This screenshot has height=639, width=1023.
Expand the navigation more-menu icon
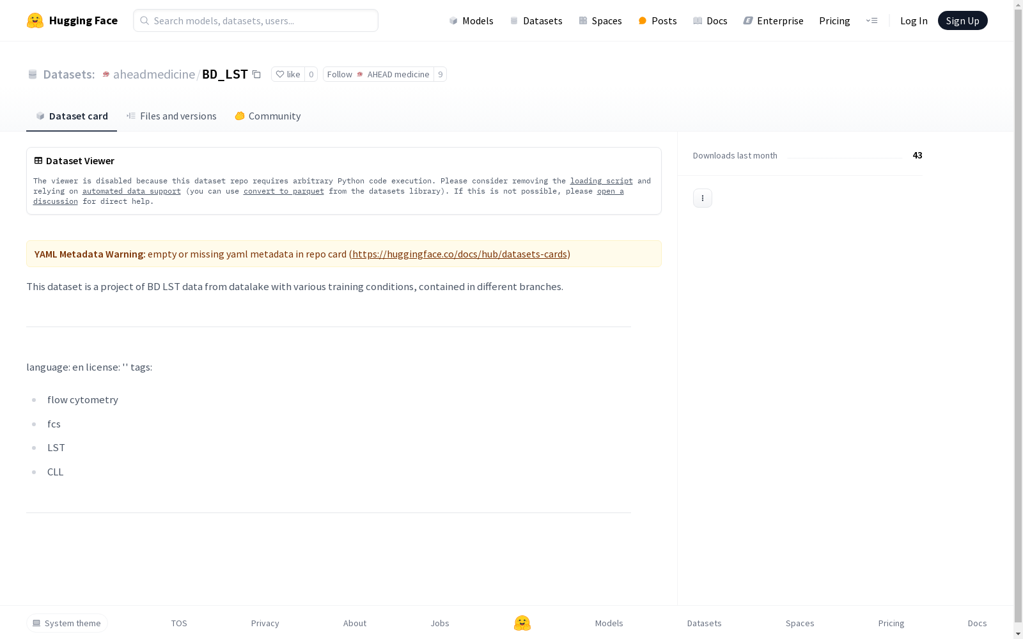click(871, 20)
